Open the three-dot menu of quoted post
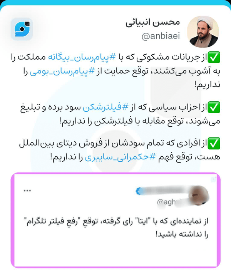Screen dimensions: 231x273 (27, 191)
